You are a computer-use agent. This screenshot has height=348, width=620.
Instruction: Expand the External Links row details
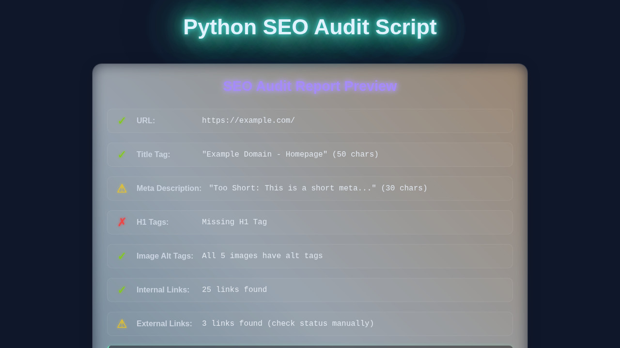(x=310, y=324)
